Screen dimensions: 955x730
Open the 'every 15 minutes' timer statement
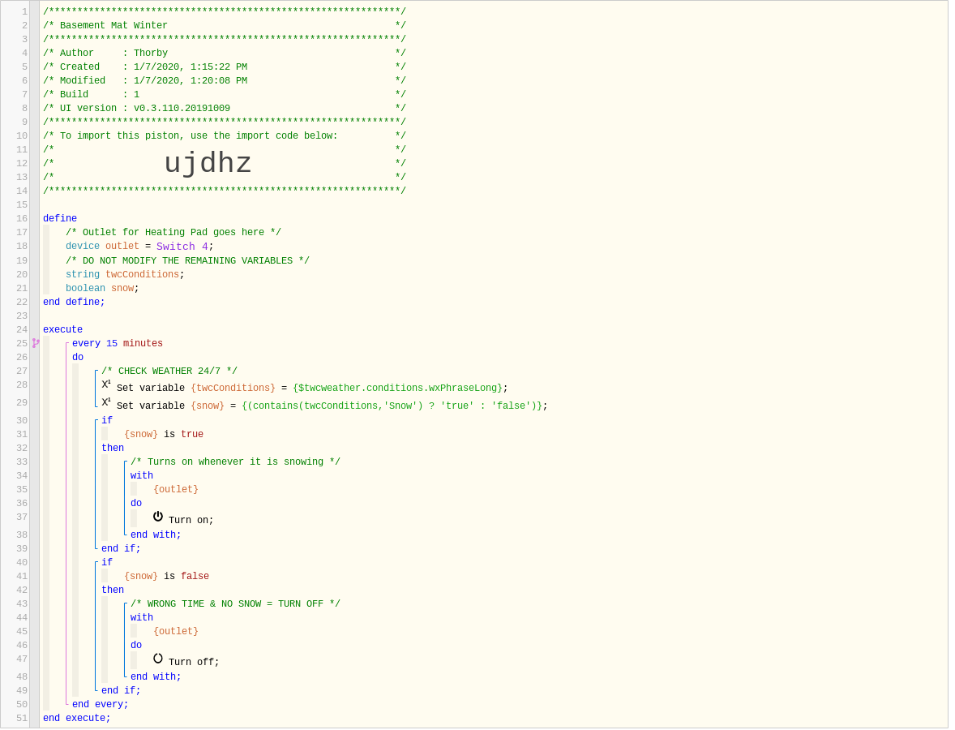(x=117, y=344)
